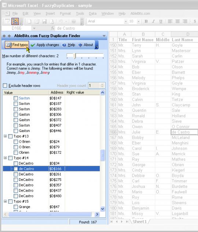Set the max different characters slider
Screen dimensions: 198x232
click(75, 56)
